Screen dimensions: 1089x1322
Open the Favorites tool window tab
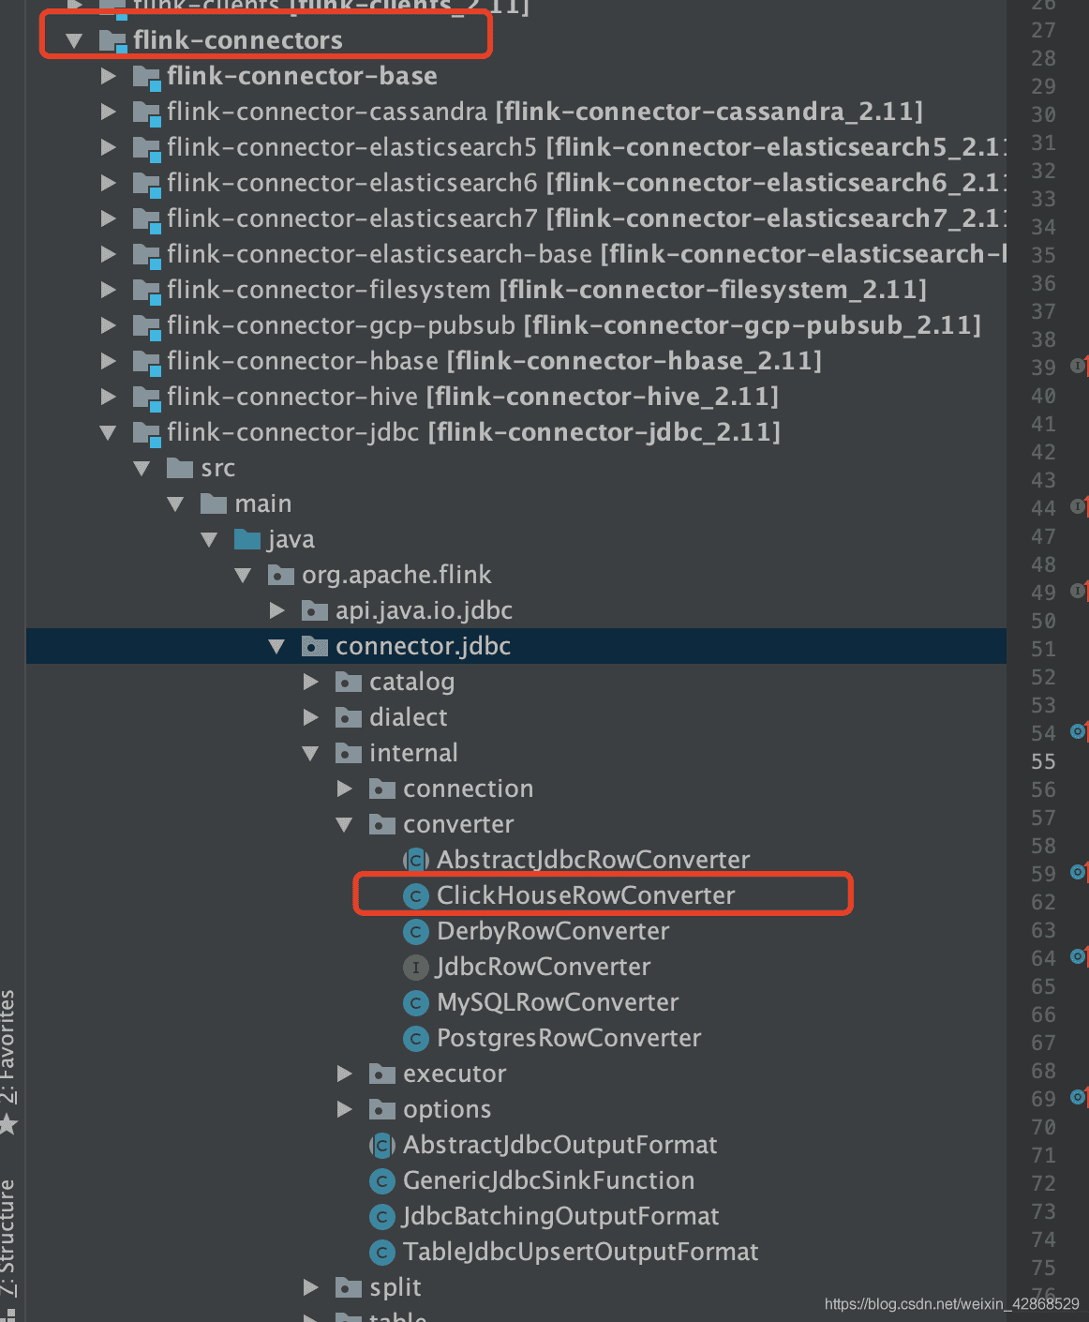tap(8, 1061)
